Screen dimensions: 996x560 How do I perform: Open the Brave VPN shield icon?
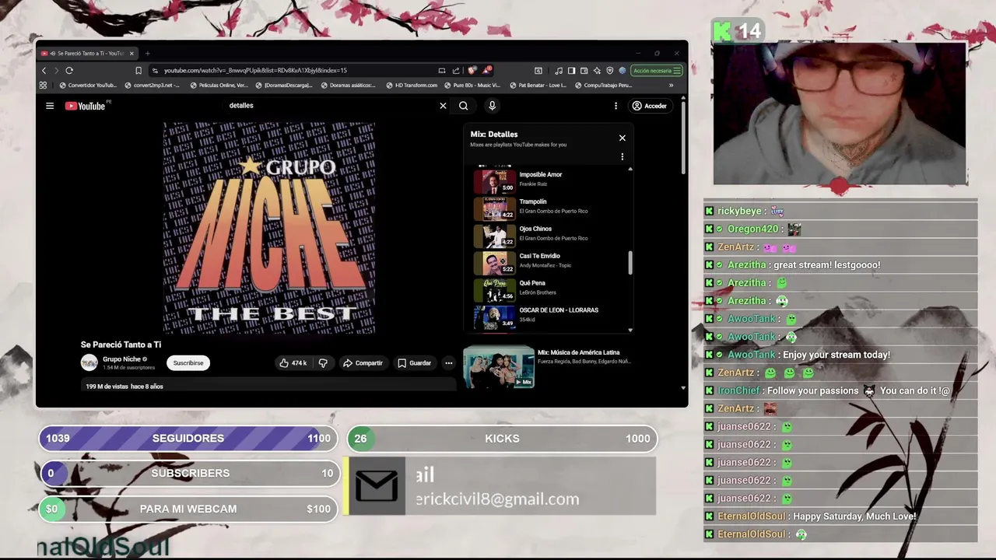pos(609,71)
